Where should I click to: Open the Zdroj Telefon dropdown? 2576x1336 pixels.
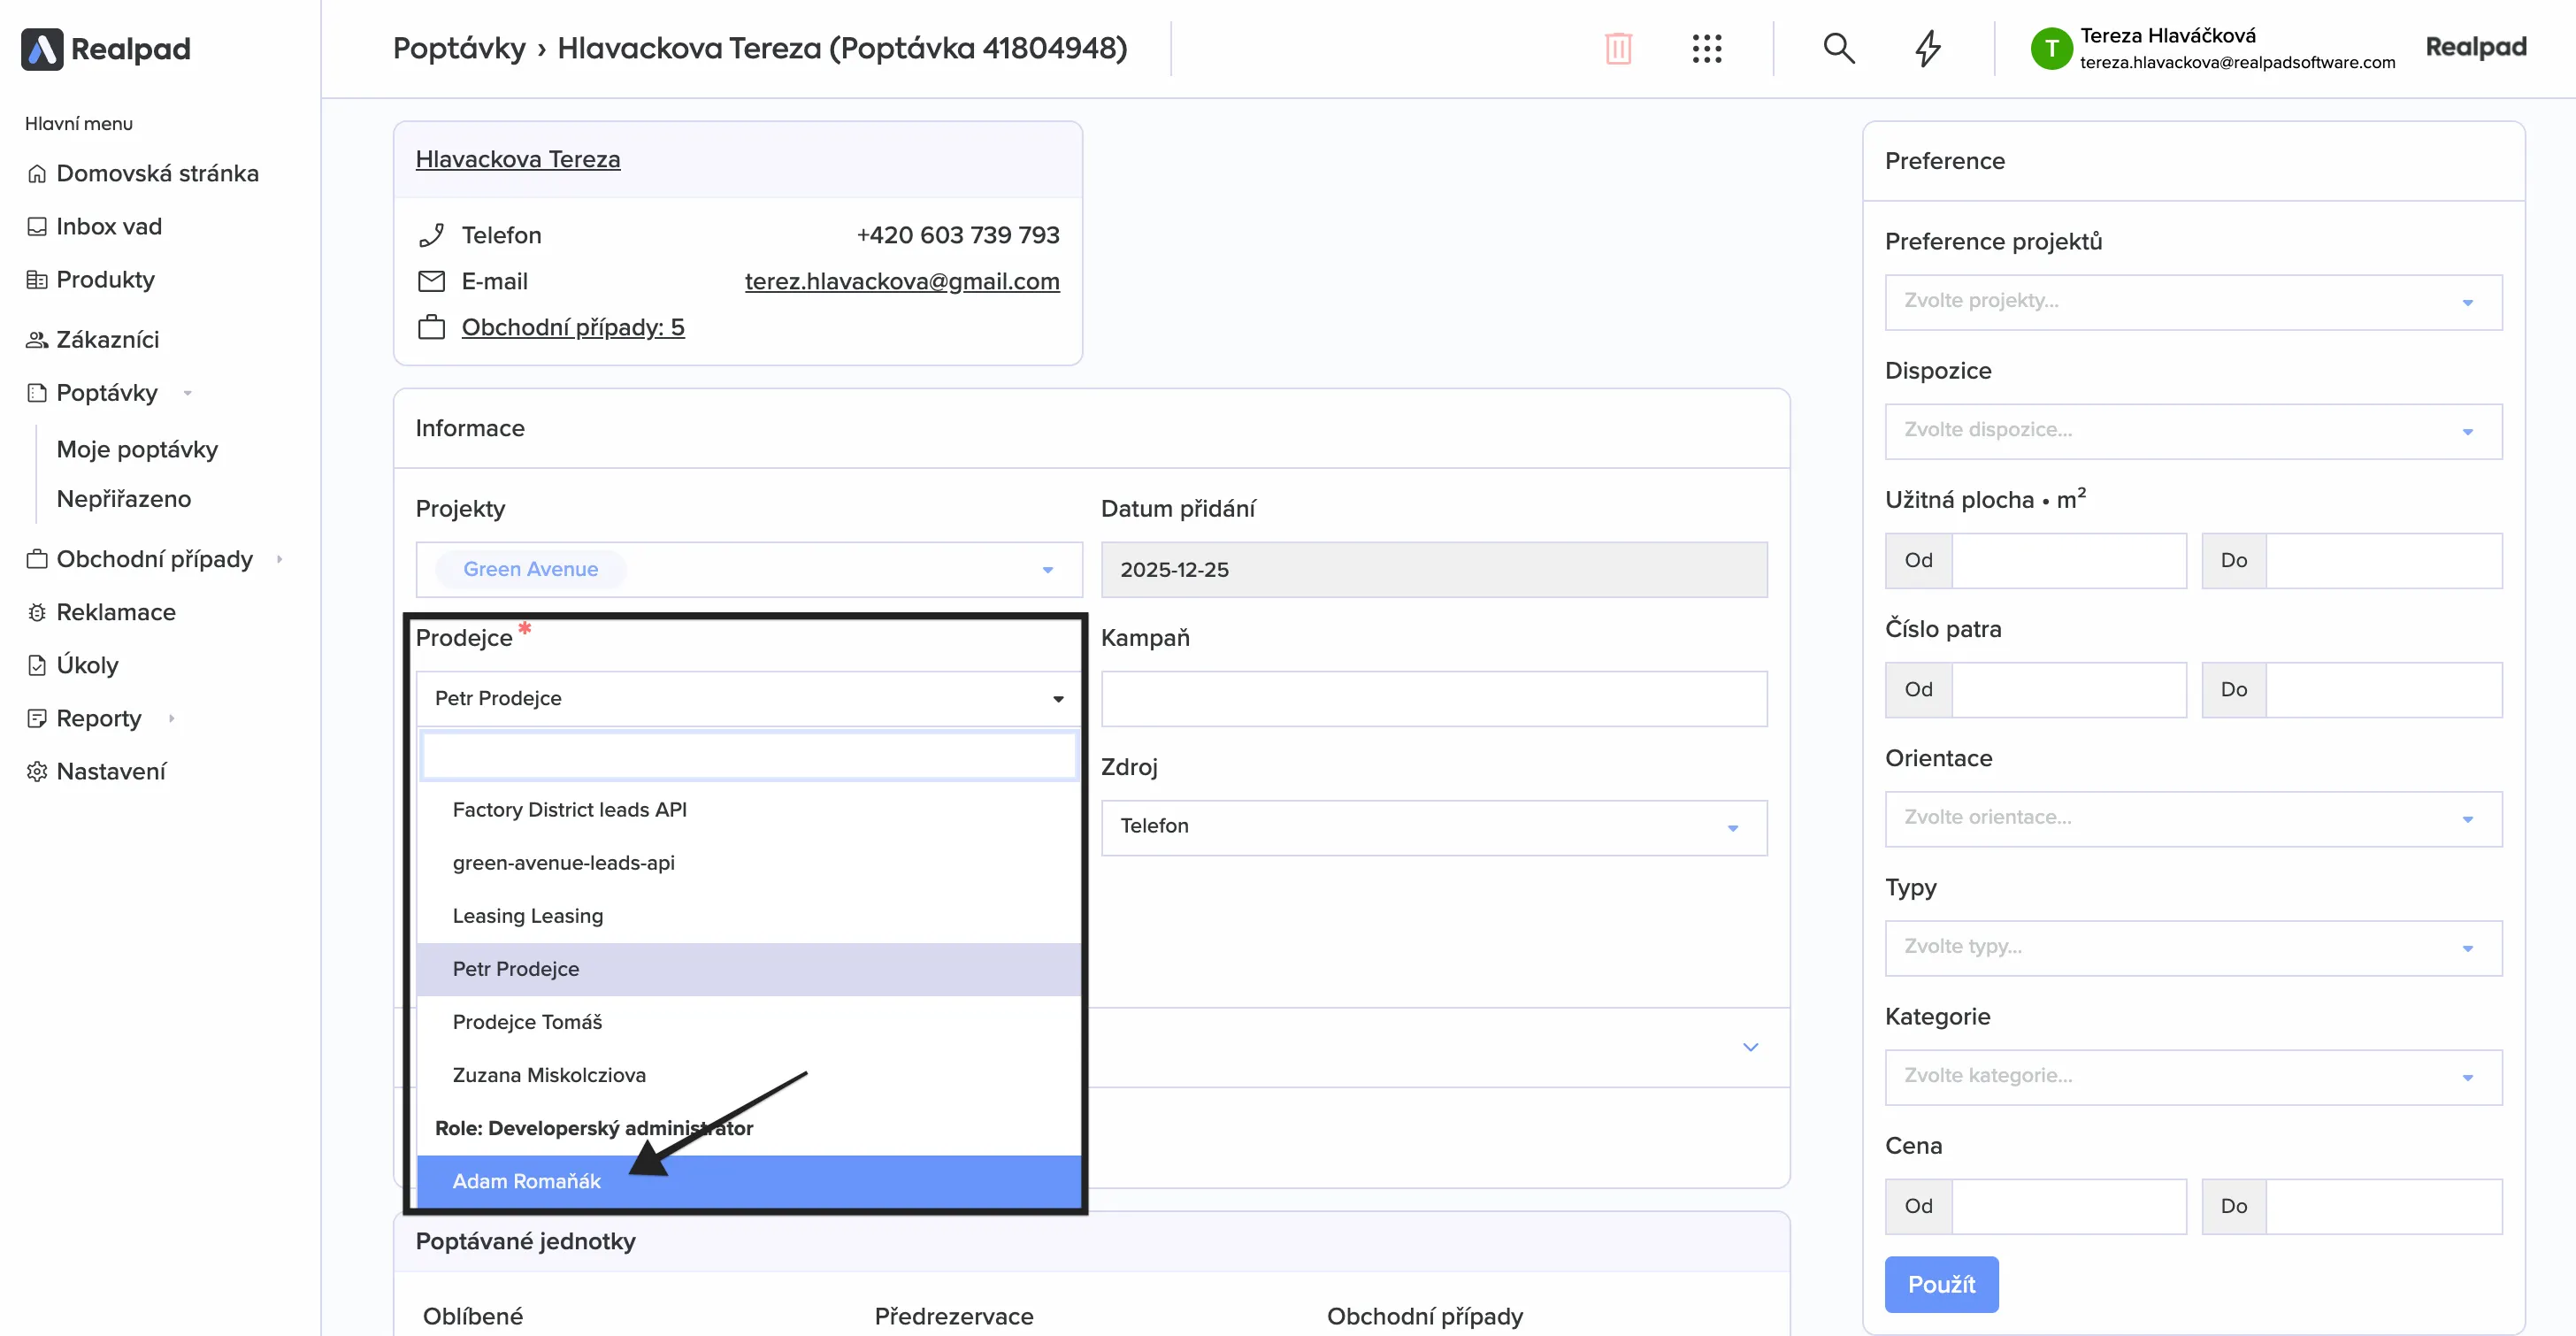1432,827
